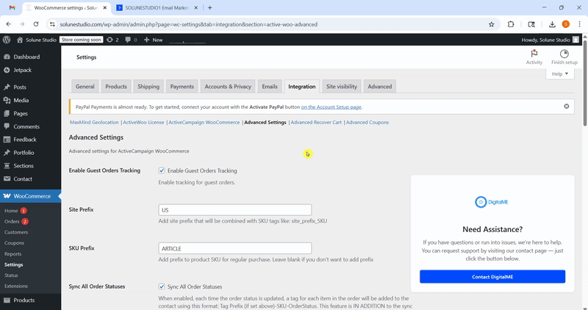Image resolution: width=588 pixels, height=310 pixels.
Task: Open Gmail pinned tab
Action: pos(12,7)
